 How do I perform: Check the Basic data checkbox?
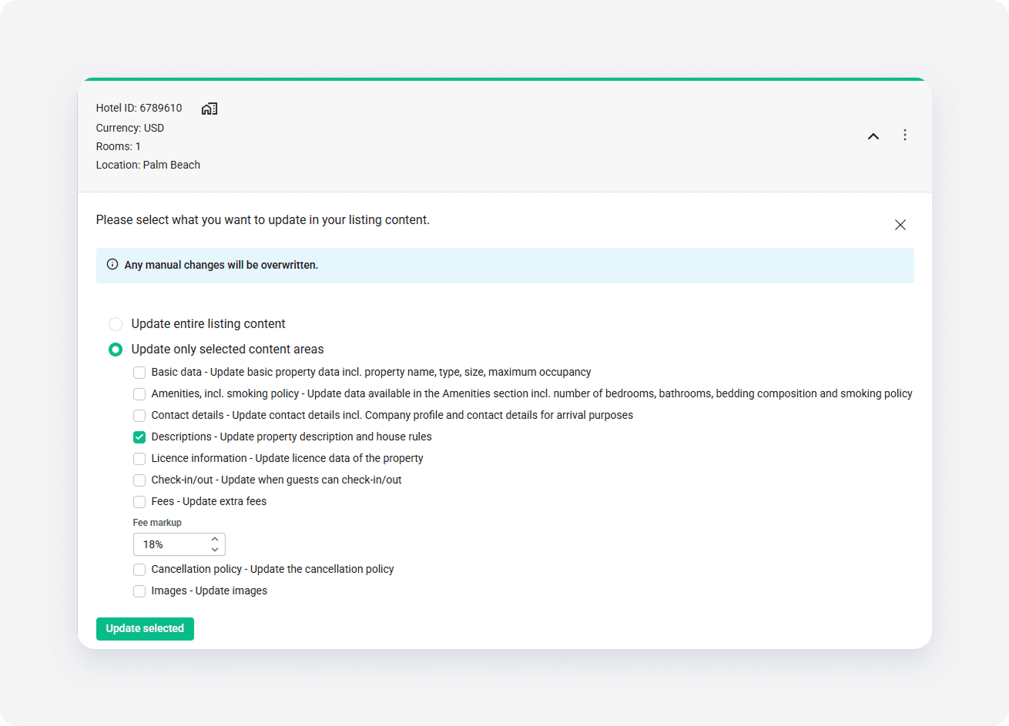139,373
